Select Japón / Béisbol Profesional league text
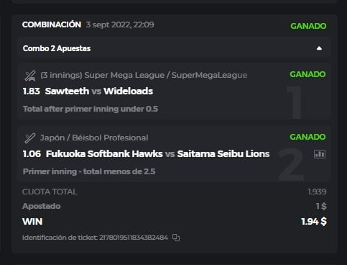The image size is (347, 265). (x=94, y=138)
